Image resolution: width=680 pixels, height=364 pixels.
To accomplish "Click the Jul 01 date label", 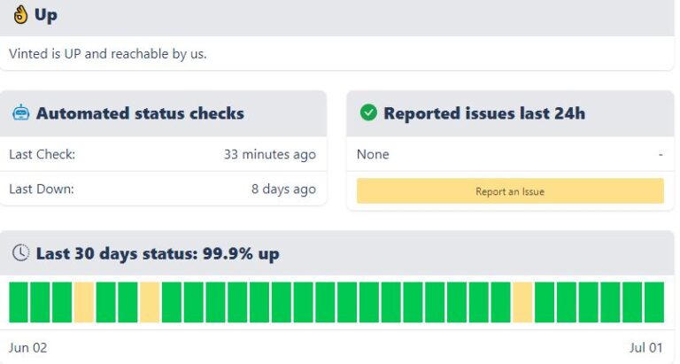I will point(645,348).
